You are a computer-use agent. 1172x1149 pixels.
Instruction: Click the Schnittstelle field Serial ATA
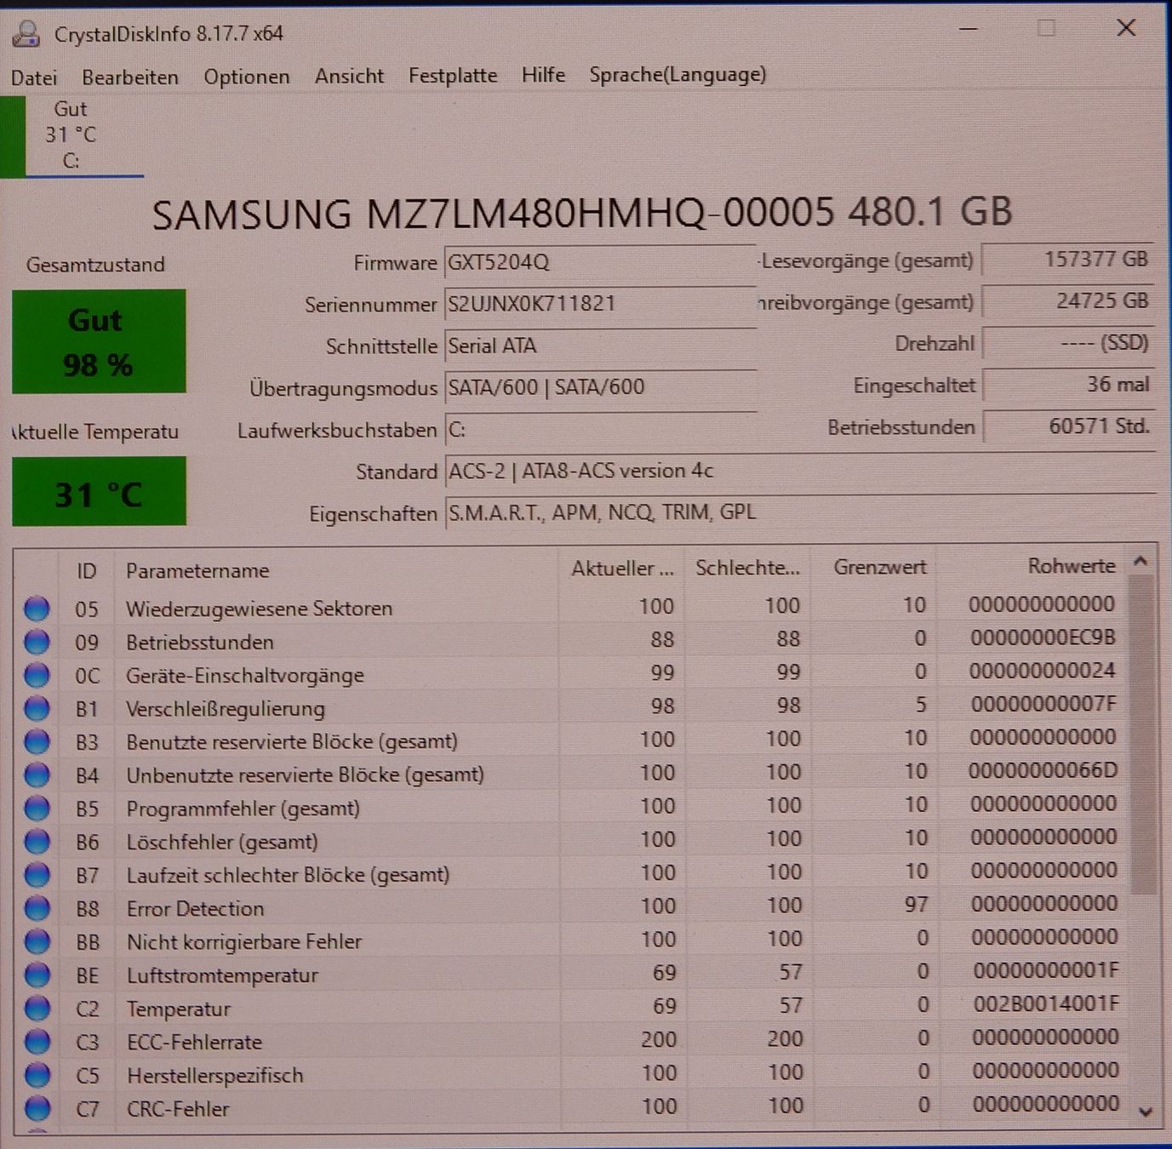[600, 346]
